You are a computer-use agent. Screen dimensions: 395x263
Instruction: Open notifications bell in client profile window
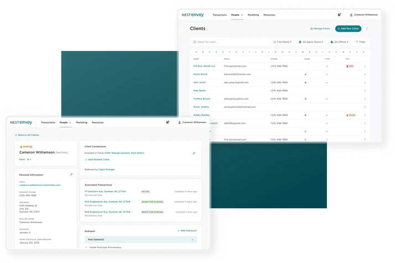[x=168, y=122]
